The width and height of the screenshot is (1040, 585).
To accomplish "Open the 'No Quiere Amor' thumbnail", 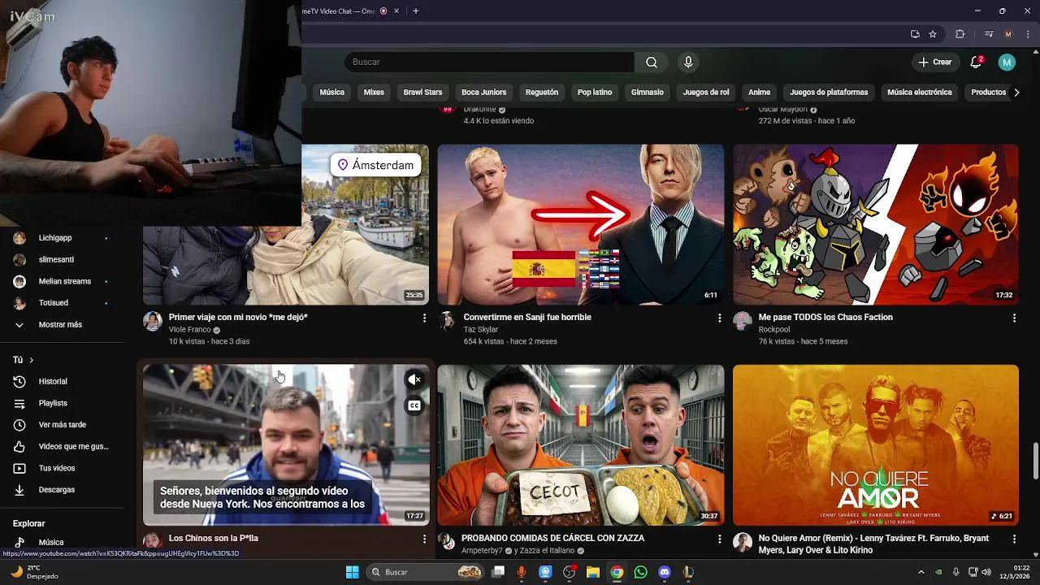I will point(876,445).
